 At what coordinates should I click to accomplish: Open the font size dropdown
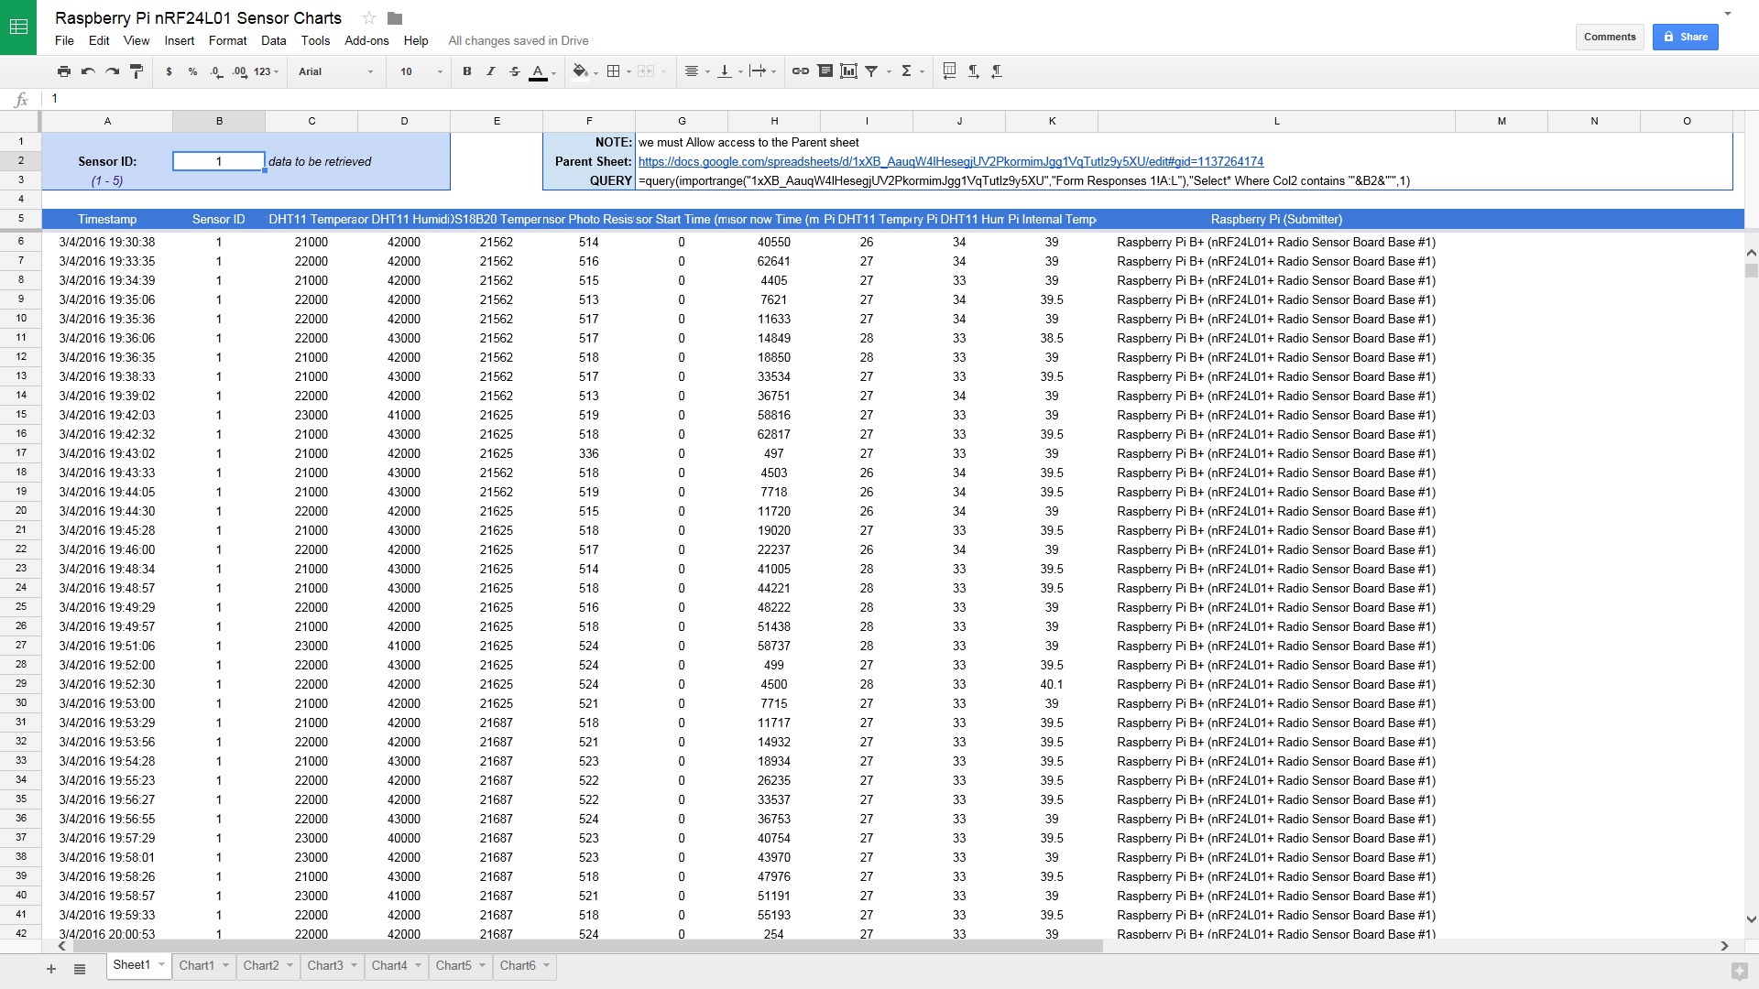[421, 71]
